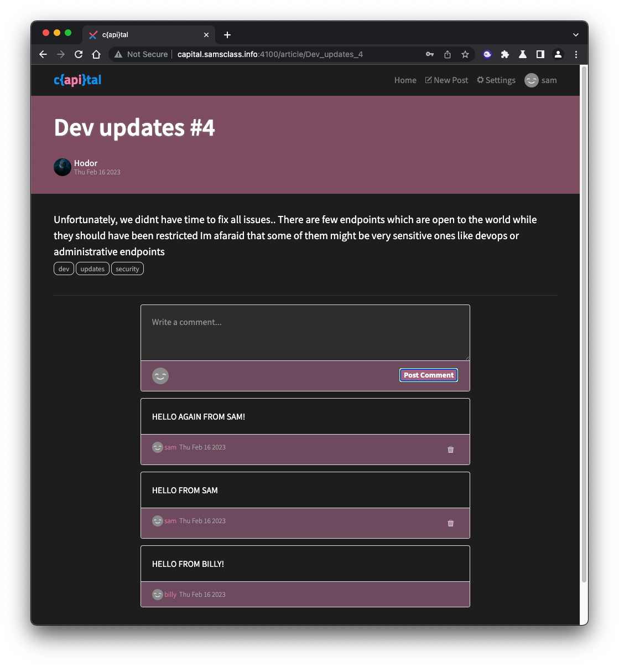619x666 pixels.
Task: Open the Chrome three-dot menu
Action: tap(576, 54)
